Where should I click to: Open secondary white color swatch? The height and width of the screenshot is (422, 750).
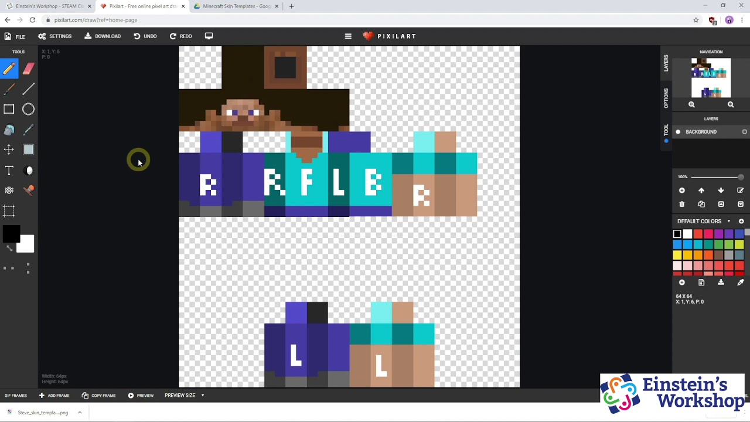click(25, 244)
